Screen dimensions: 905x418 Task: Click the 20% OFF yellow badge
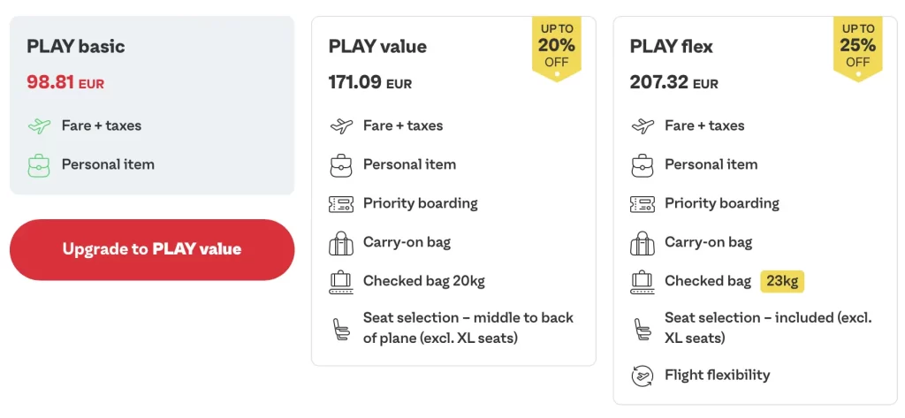(x=557, y=46)
